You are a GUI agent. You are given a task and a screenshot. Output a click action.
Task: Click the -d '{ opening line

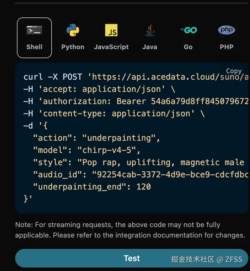click(36, 126)
